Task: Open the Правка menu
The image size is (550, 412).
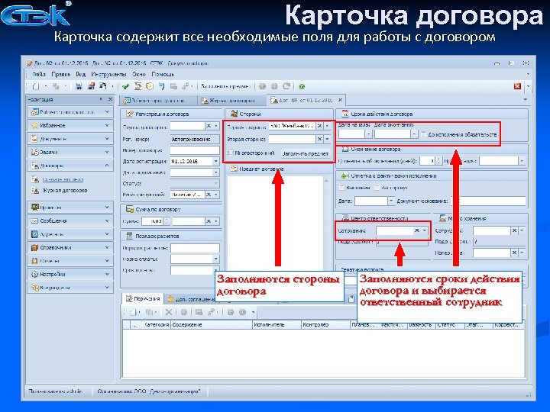Action: coord(60,74)
